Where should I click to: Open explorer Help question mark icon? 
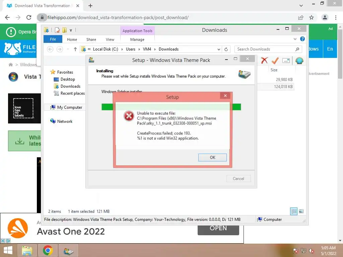pyautogui.click(x=302, y=39)
